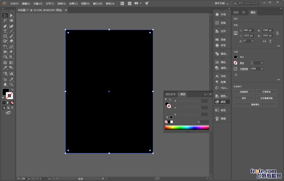This screenshot has height=181, width=284.
Task: Click the 位移路径 (Offset Path) button
Action: pyautogui.click(x=244, y=92)
